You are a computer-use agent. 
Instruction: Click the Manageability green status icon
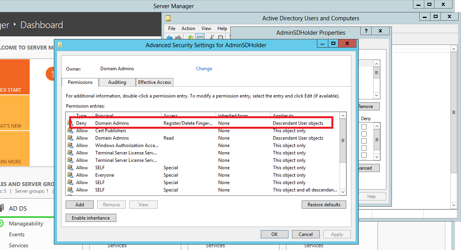coord(2,223)
